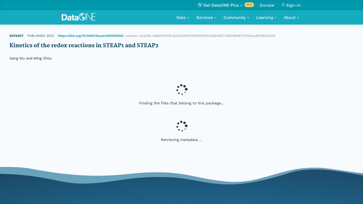The height and width of the screenshot is (204, 363).
Task: Expand the About menu
Action: tap(292, 18)
